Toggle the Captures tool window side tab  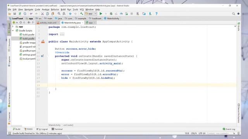click(x=9, y=61)
